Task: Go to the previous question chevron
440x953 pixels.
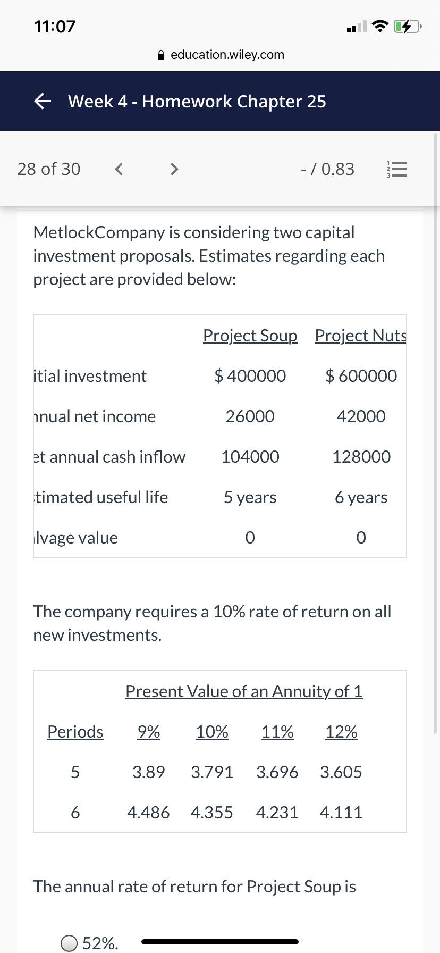Action: (119, 169)
